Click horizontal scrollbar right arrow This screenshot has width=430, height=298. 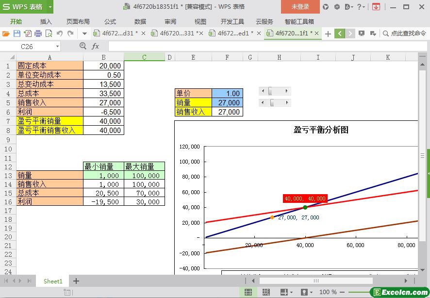click(406, 281)
